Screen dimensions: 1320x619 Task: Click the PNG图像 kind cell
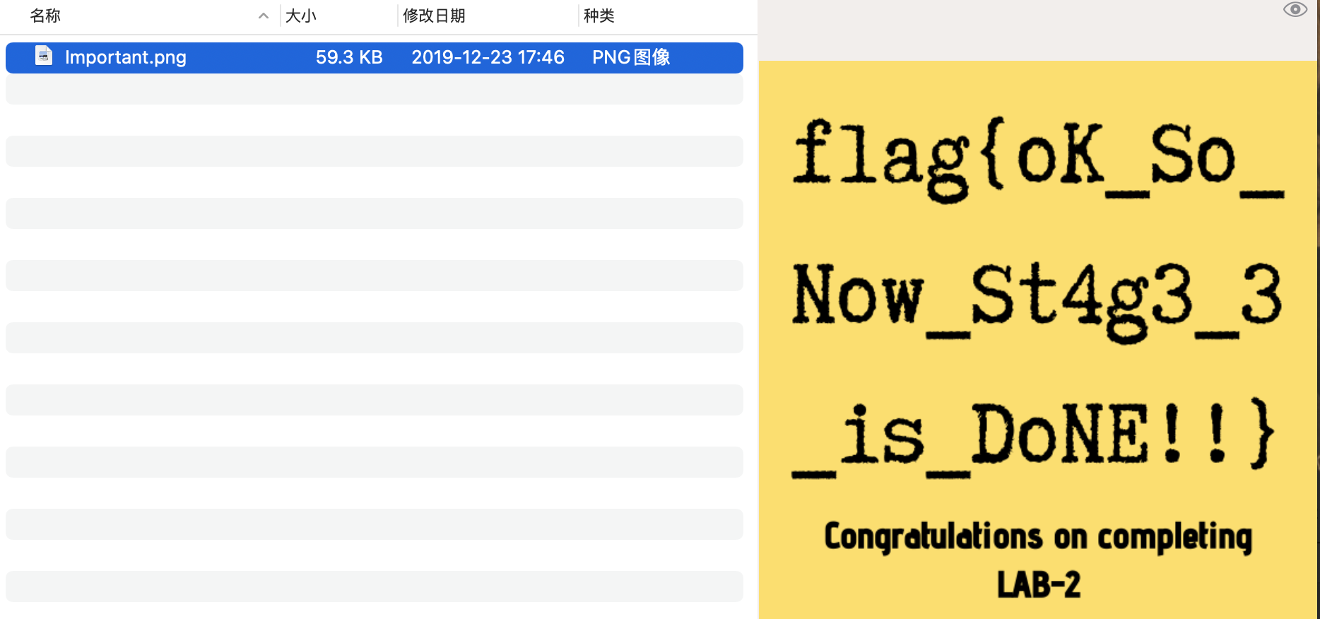631,57
